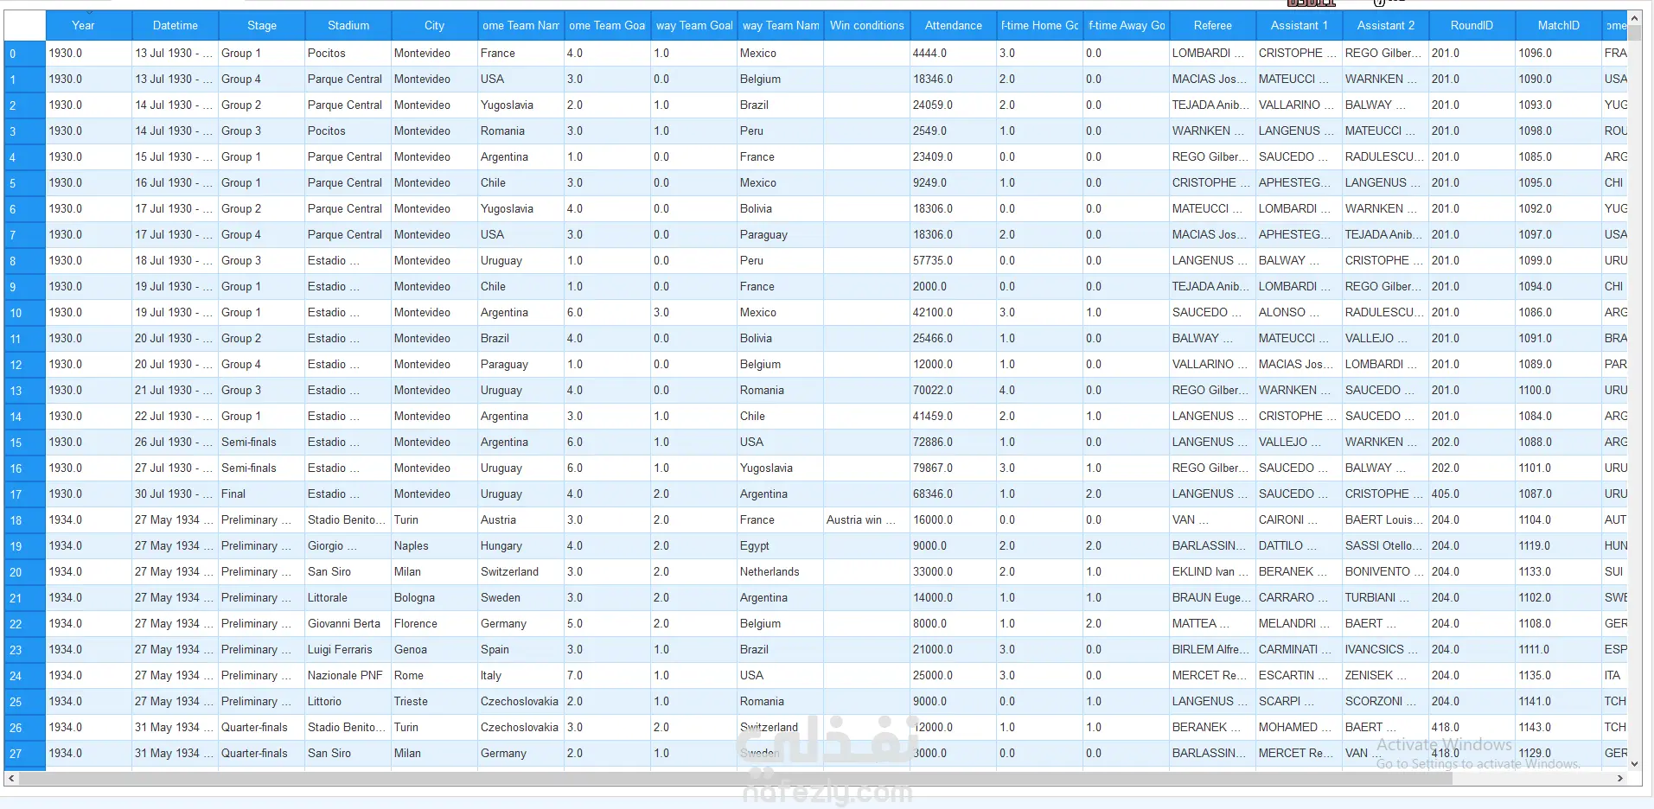Select row header 17
Image resolution: width=1654 pixels, height=809 pixels.
25,494
